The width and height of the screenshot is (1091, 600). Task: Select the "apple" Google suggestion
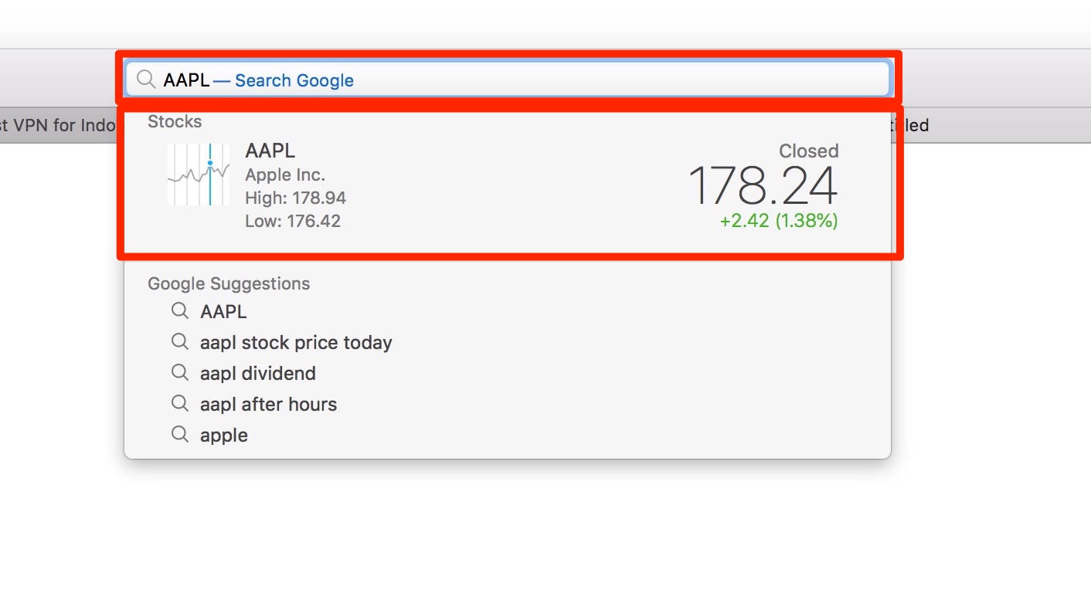pos(224,436)
